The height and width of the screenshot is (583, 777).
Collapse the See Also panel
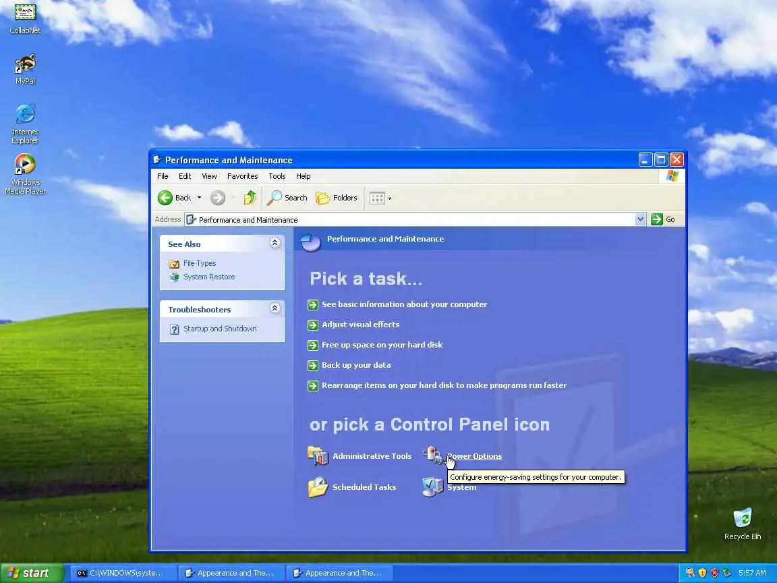tap(275, 243)
